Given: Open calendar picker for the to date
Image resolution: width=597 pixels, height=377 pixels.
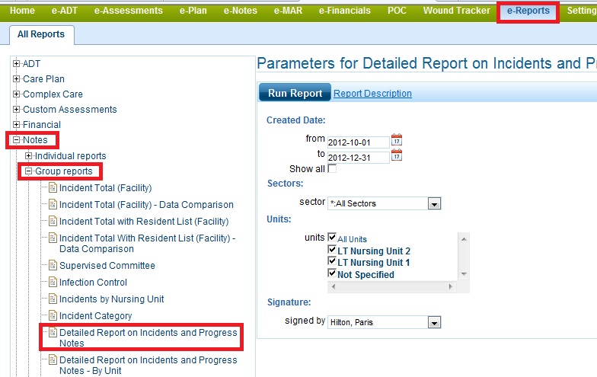Looking at the screenshot, I should pyautogui.click(x=396, y=155).
